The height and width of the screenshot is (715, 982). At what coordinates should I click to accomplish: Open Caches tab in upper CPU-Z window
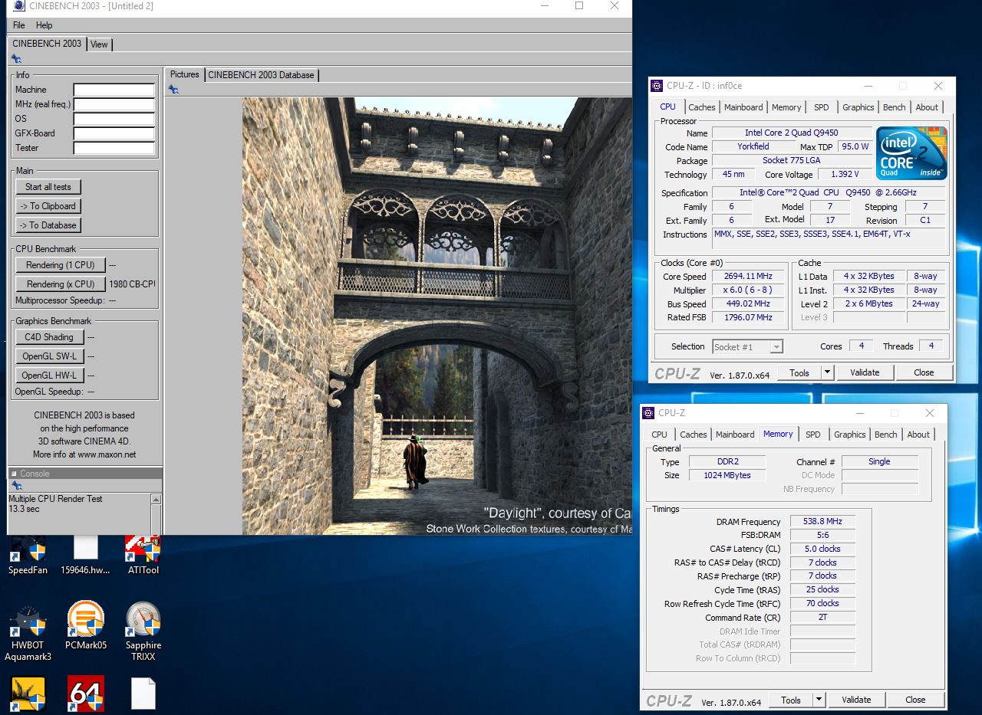(x=701, y=107)
